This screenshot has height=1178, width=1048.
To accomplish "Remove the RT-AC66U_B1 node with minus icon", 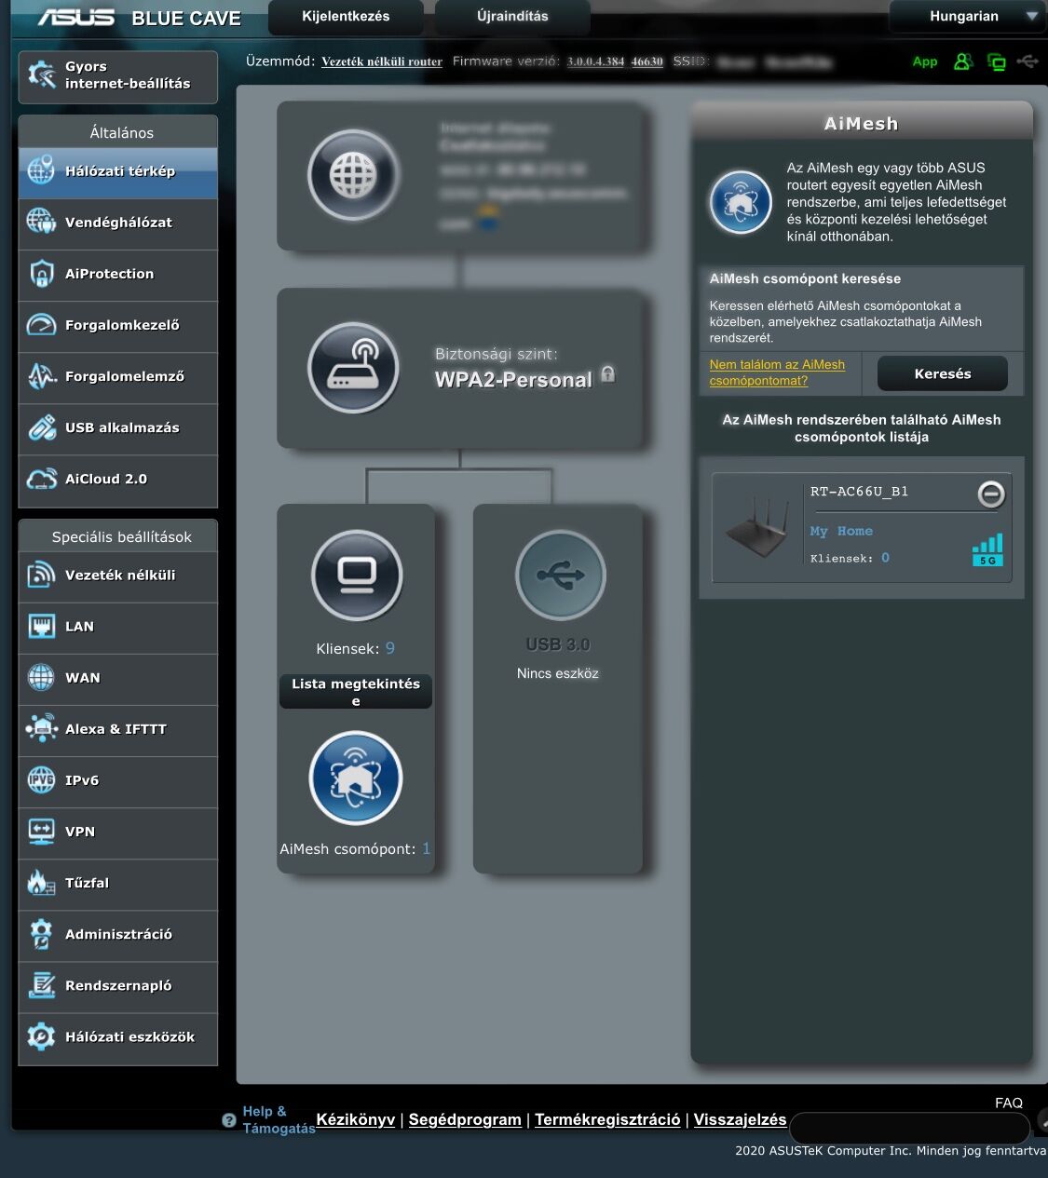I will (991, 494).
